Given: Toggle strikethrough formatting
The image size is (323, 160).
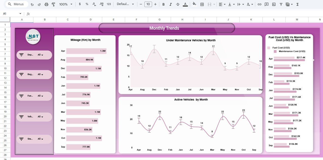Looking at the screenshot, I should pyautogui.click(x=177, y=4).
